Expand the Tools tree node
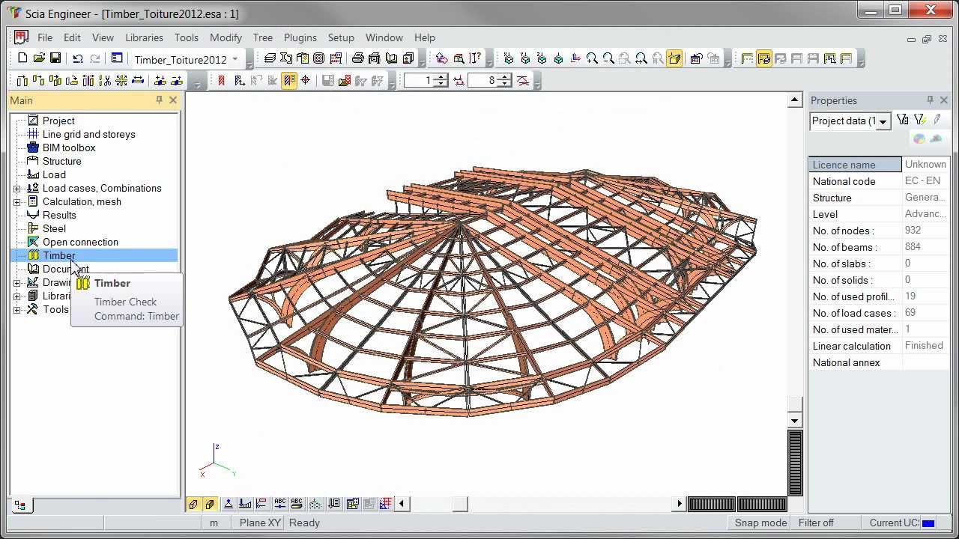Screen dimensions: 959x539 16,310
